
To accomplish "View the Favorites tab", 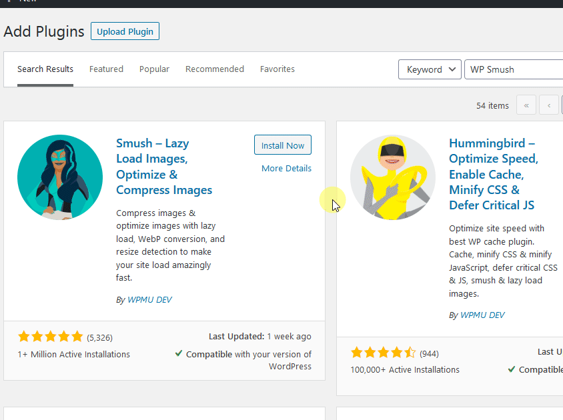I will (x=277, y=69).
